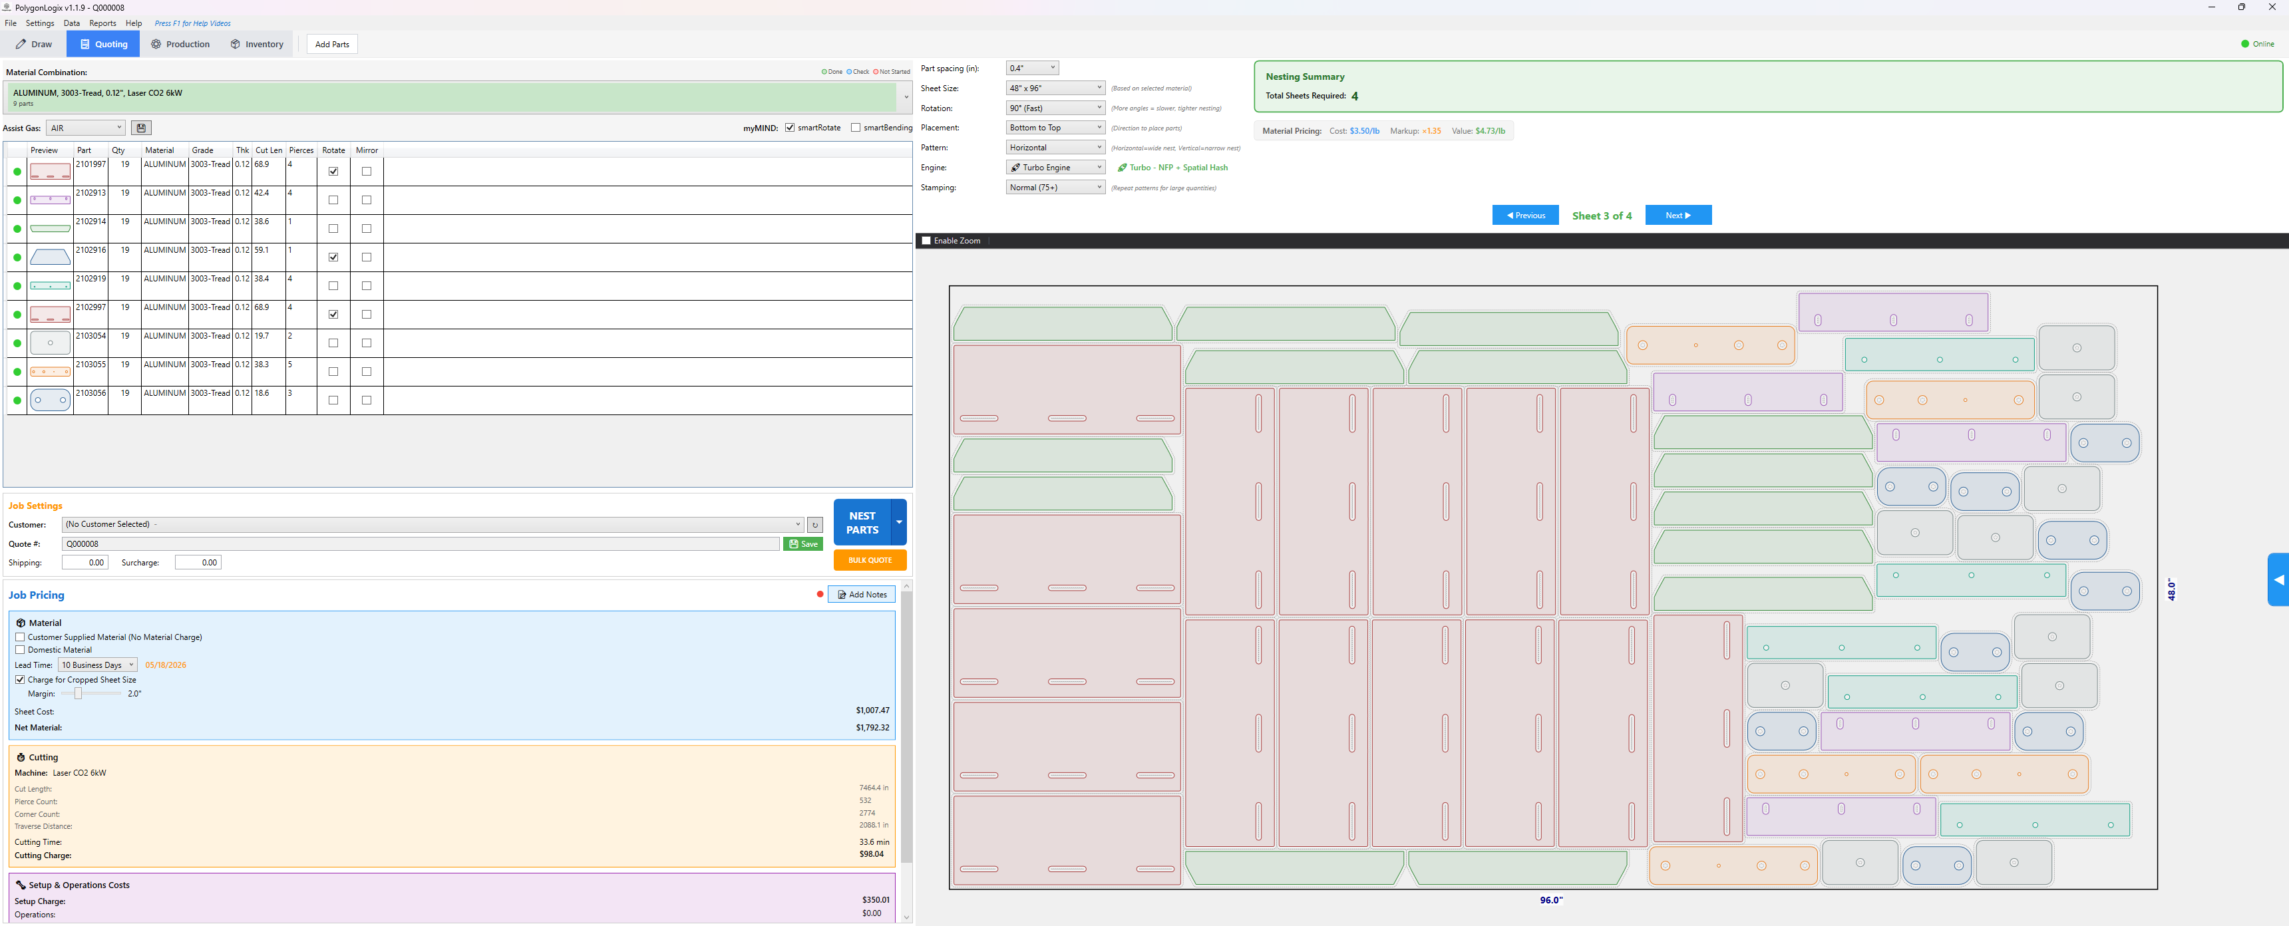The width and height of the screenshot is (2289, 926).
Task: Enable the smartBending checkbox
Action: pos(856,128)
